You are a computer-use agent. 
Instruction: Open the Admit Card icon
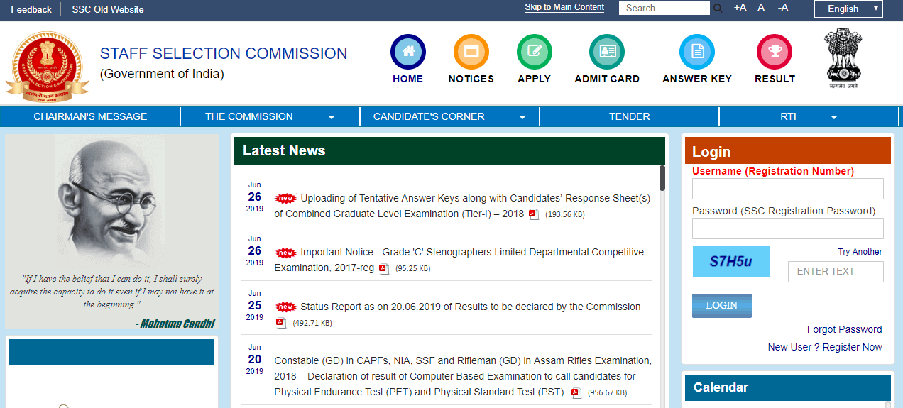[606, 52]
